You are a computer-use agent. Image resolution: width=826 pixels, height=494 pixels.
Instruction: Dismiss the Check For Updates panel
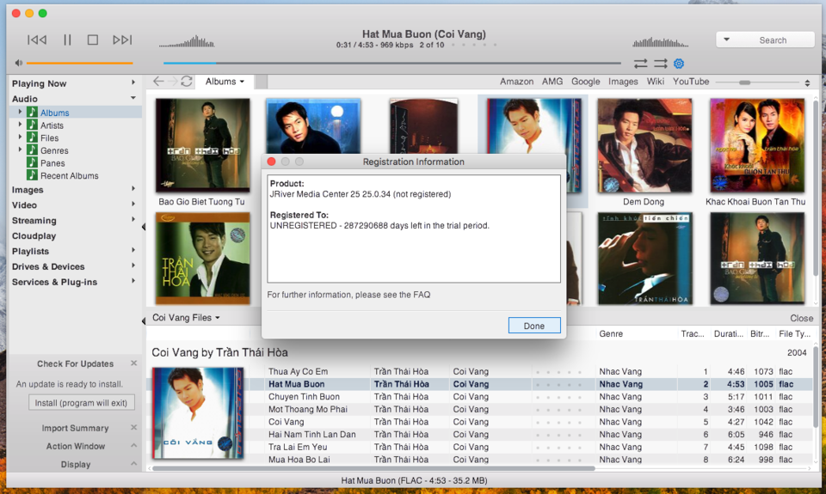coord(134,363)
